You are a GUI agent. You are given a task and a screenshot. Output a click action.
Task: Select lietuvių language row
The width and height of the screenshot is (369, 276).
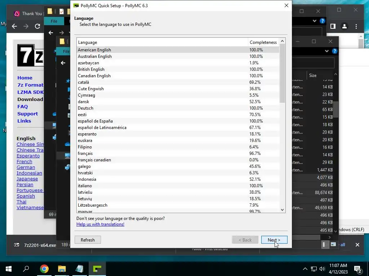178,198
